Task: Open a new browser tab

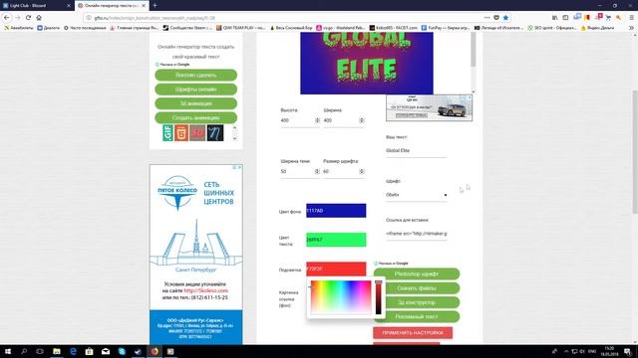Action: point(156,5)
